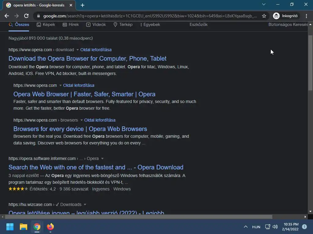313x234 pixels.
Task: Expand arrow next to https://www.opera.com URL
Action: click(60, 85)
